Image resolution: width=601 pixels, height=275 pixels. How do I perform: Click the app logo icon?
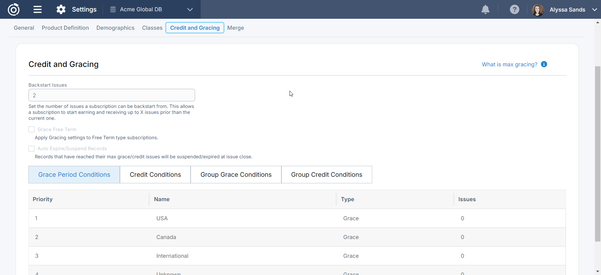(13, 9)
